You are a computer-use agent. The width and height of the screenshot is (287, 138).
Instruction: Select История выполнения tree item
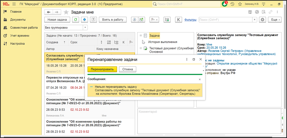click(x=163, y=42)
